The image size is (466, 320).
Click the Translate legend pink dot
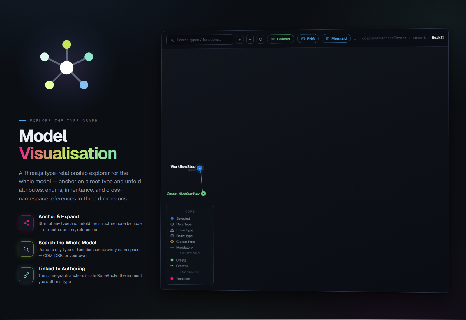[172, 279]
